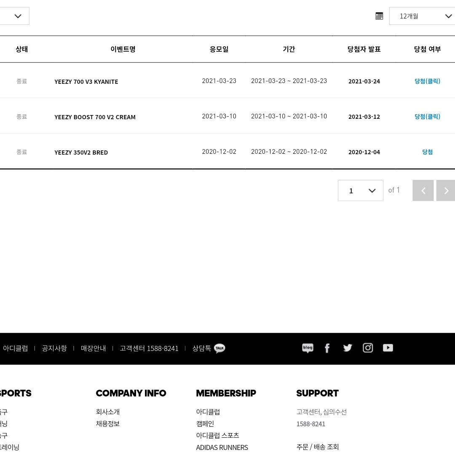
Task: Open 당첨(클릭) for YEEZY 700 V3 KYANITE
Action: 427,81
